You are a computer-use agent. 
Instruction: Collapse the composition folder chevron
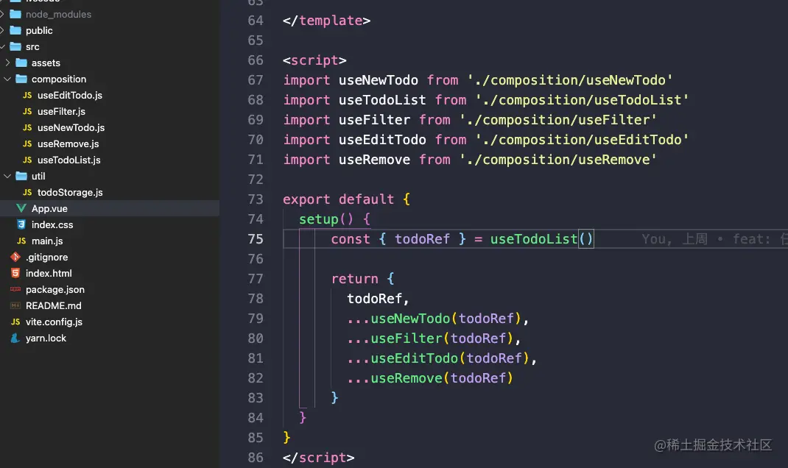(x=7, y=79)
